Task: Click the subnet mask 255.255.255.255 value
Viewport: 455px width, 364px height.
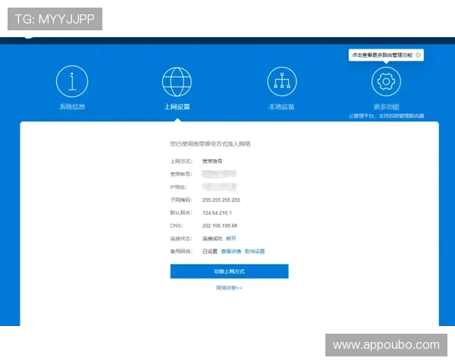Action: pos(221,200)
